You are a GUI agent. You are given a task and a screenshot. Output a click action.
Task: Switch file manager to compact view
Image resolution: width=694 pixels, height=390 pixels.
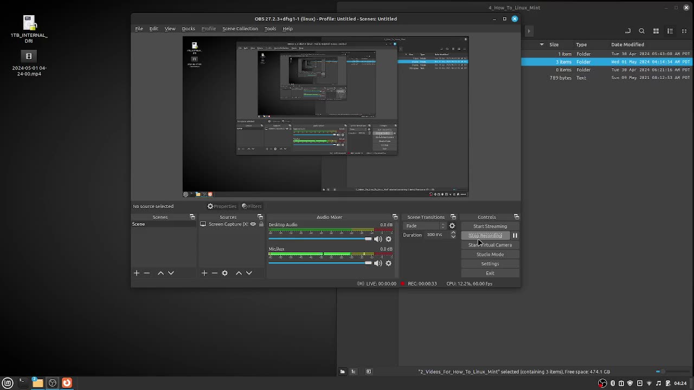[x=684, y=31]
